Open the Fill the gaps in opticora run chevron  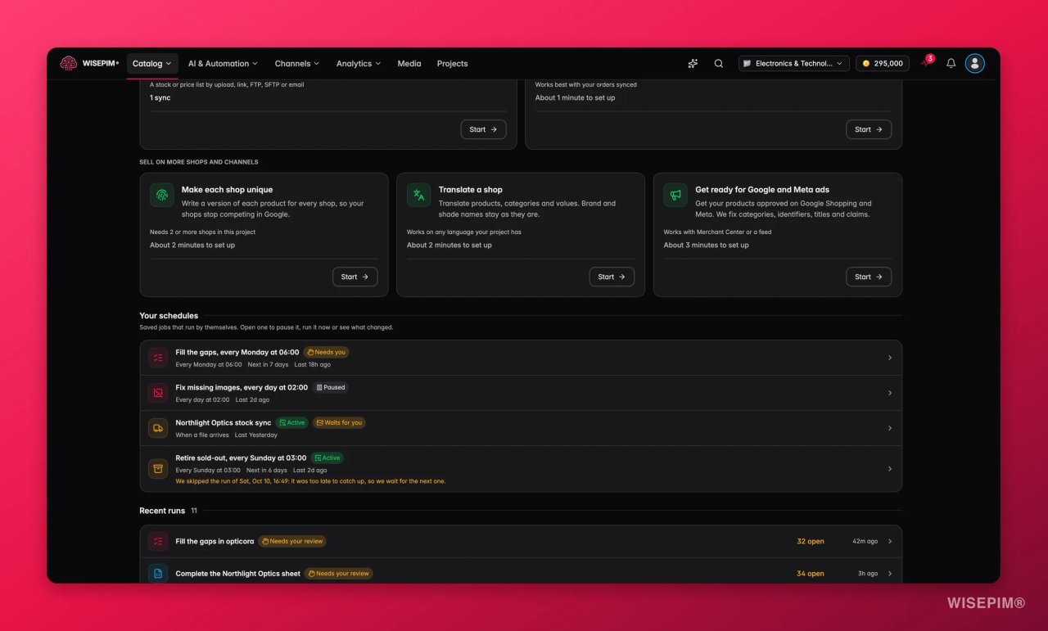click(890, 541)
